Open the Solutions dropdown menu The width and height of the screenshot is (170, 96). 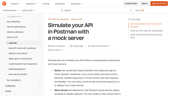pos(31,4)
